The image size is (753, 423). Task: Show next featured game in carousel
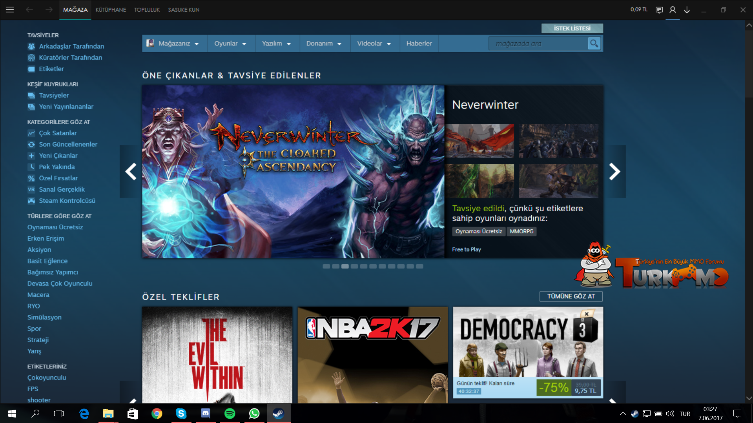coord(614,171)
